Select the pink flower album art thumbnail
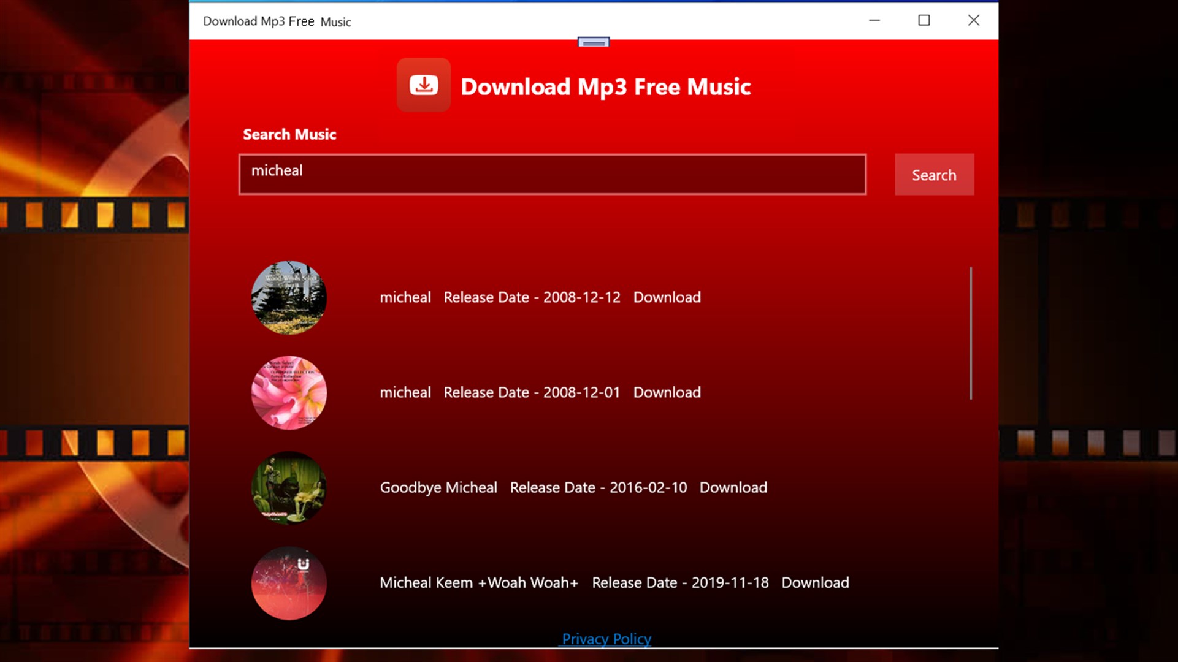Screen dimensions: 1178x662 tap(288, 392)
